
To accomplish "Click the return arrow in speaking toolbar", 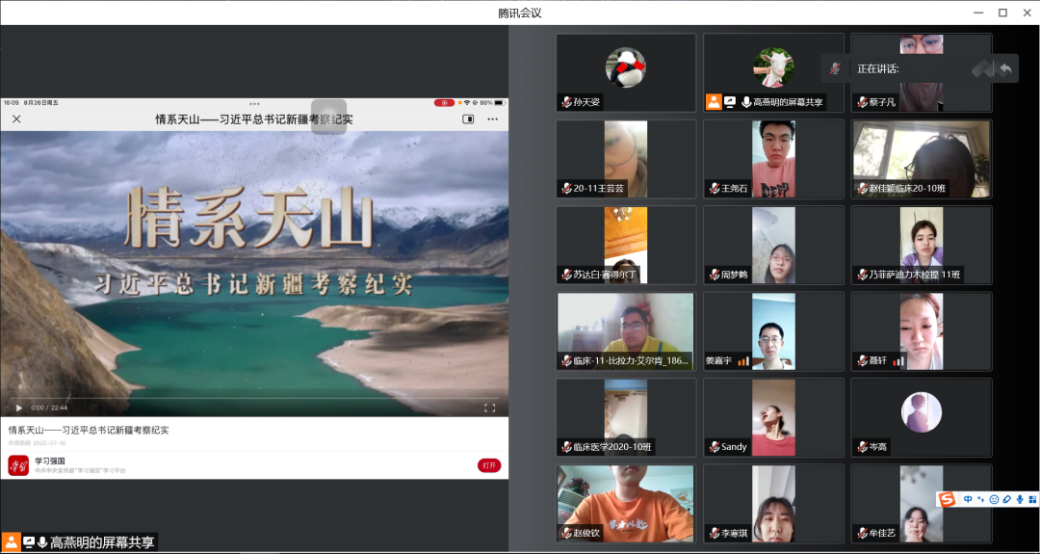I will pyautogui.click(x=1005, y=68).
